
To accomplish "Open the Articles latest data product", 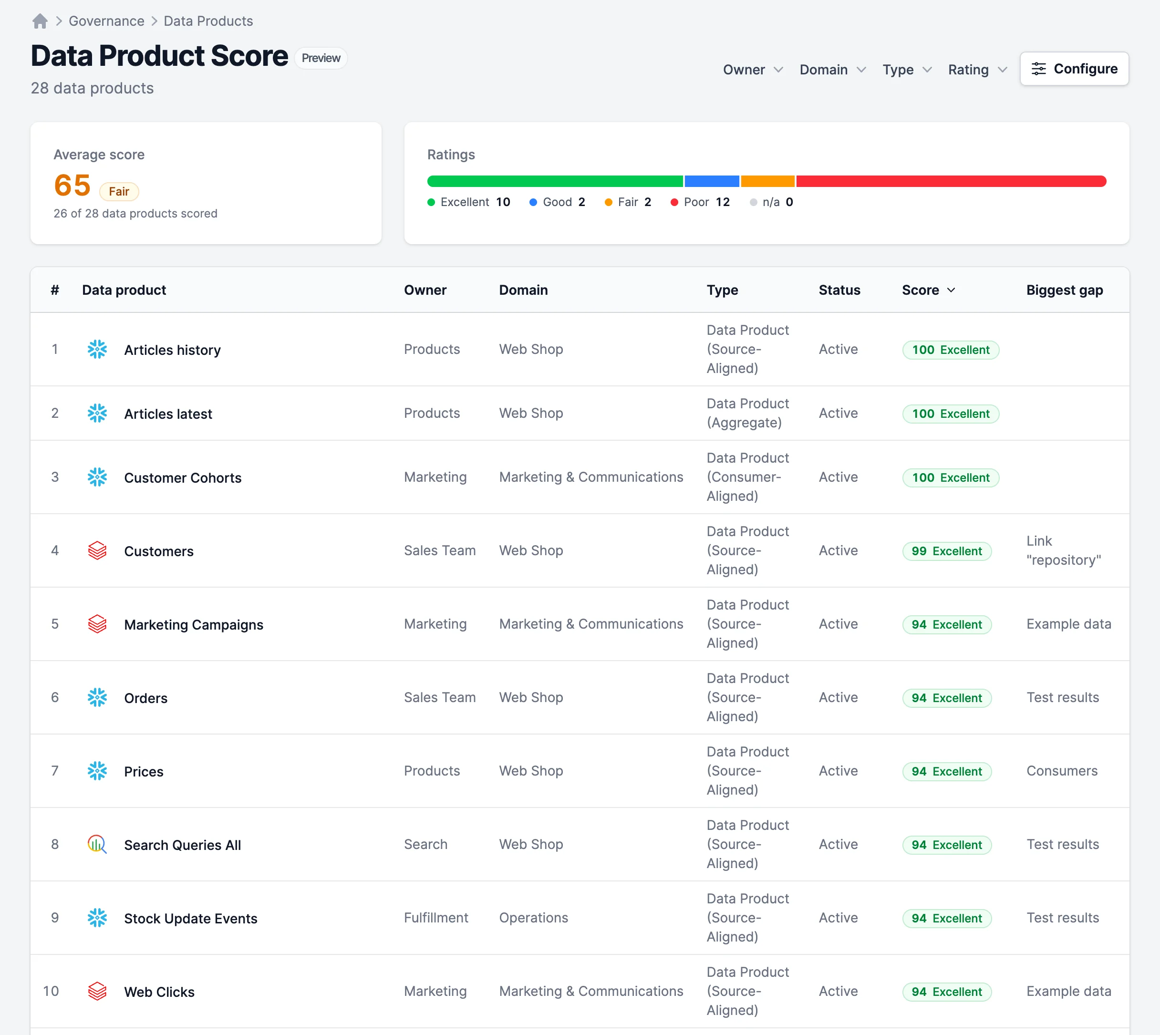I will point(168,414).
